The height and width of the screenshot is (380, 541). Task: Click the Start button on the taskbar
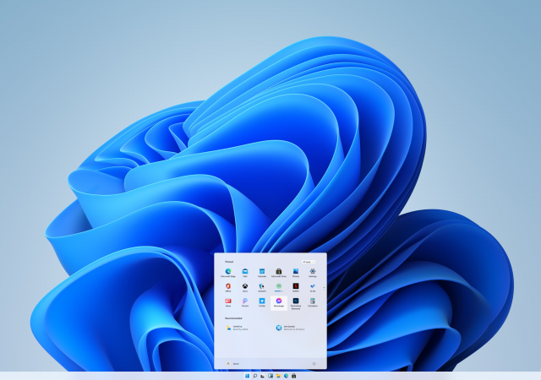[247, 376]
